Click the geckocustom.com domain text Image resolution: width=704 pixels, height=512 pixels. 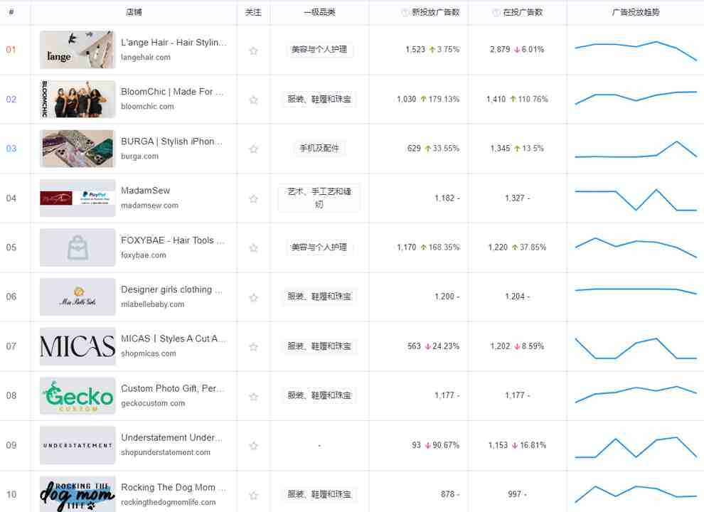[x=153, y=403]
